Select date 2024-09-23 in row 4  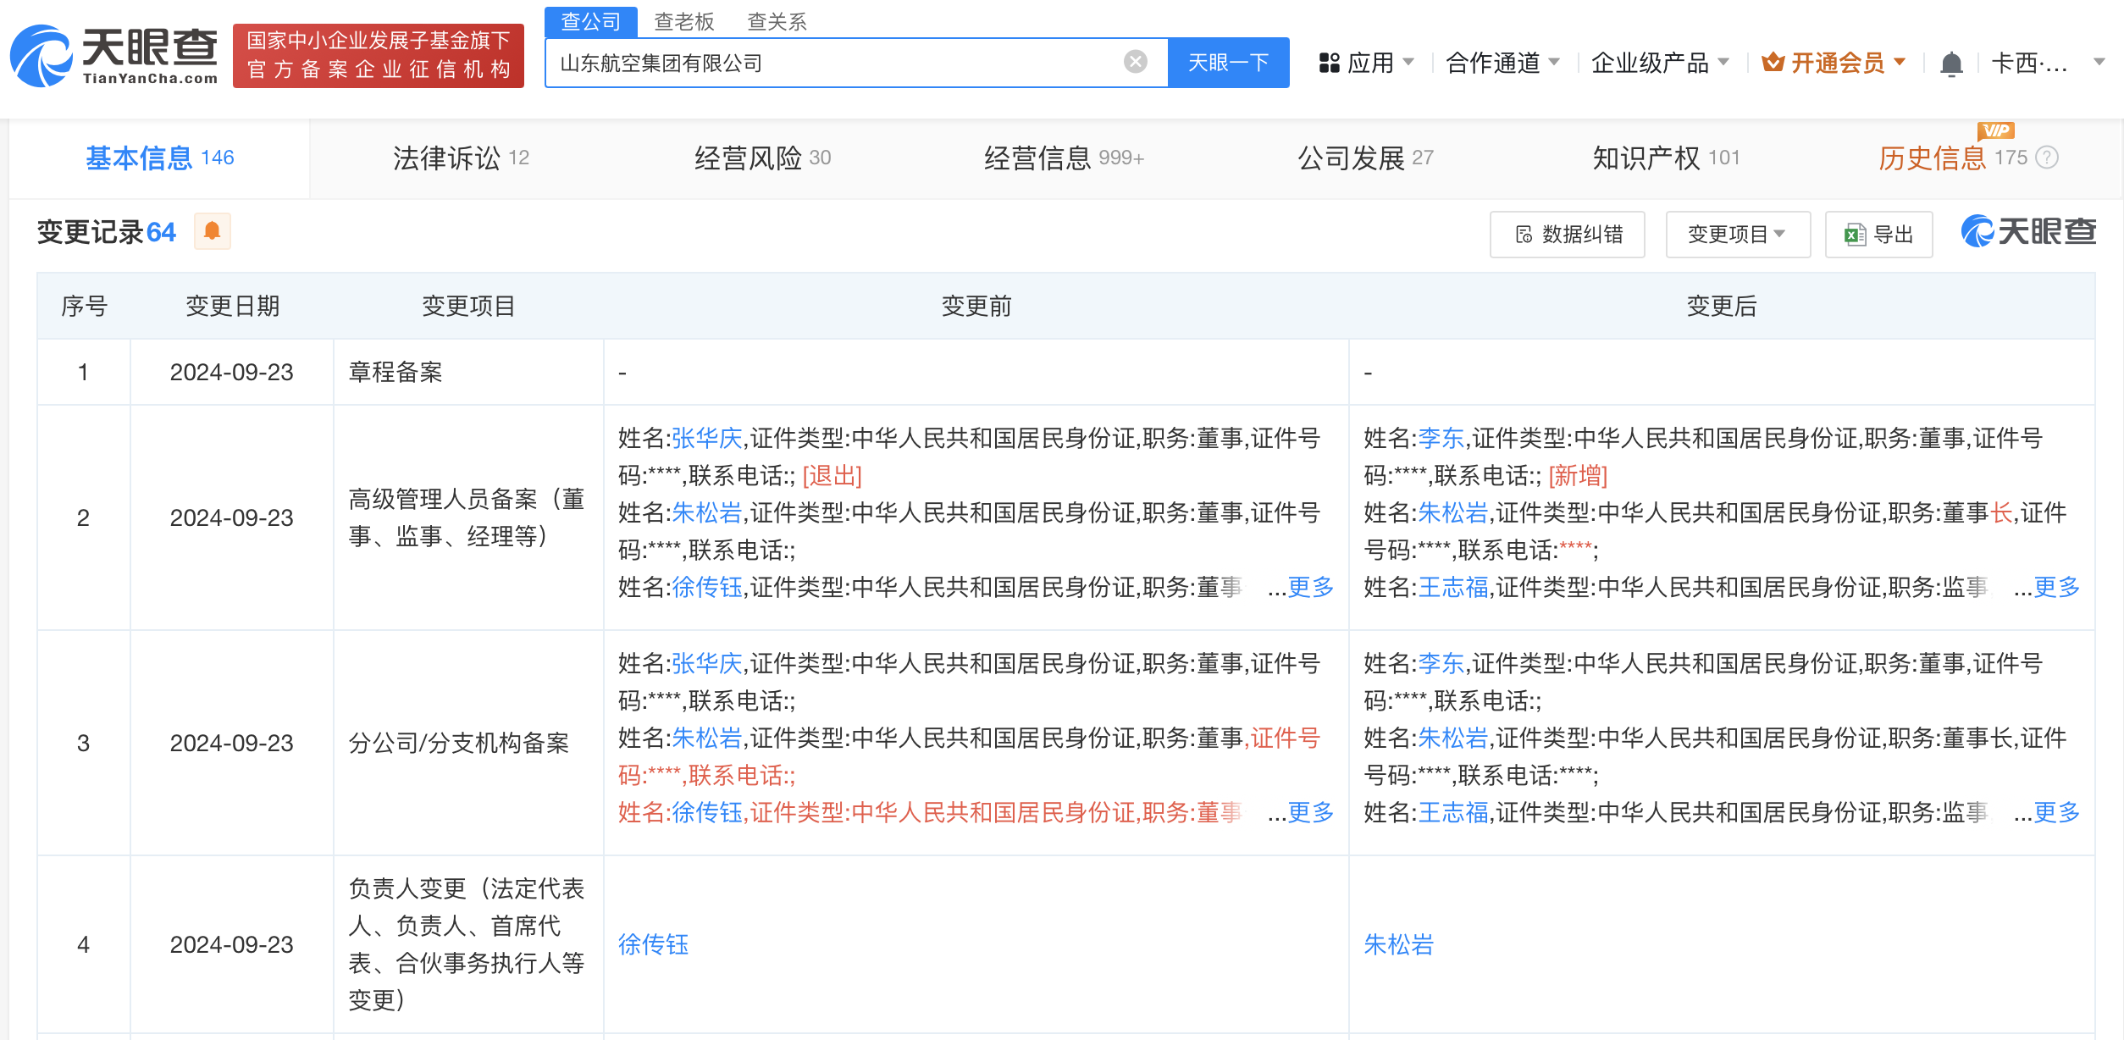(x=232, y=945)
